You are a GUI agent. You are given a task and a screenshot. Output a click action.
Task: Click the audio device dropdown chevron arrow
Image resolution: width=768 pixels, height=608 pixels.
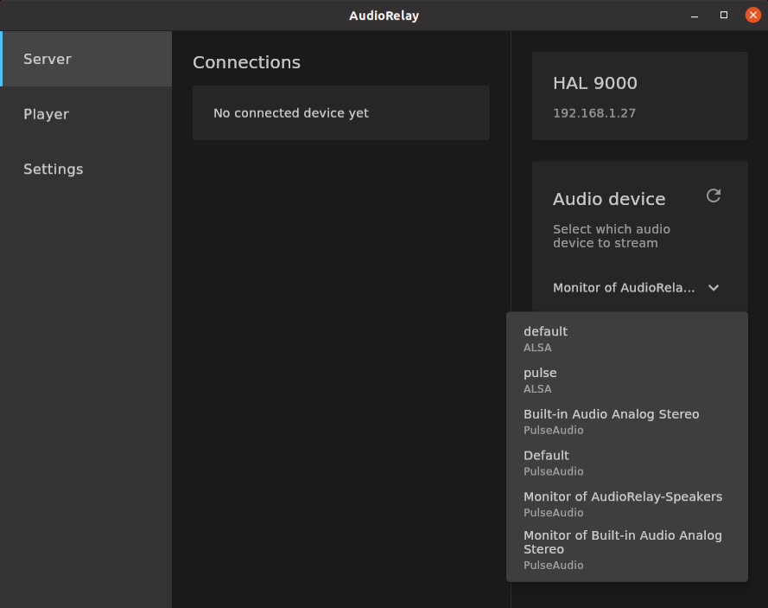[714, 288]
